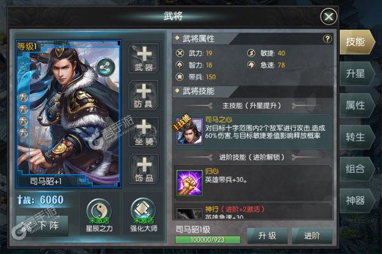Open the 星辰之力 yin-yang icon
This screenshot has height=254, width=382.
coord(99,210)
